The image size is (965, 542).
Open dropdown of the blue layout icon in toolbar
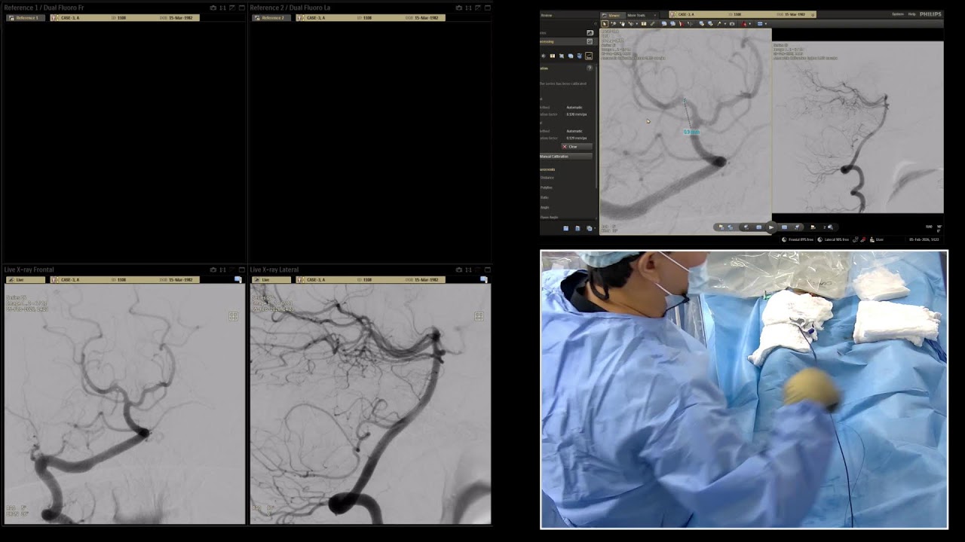coord(766,24)
